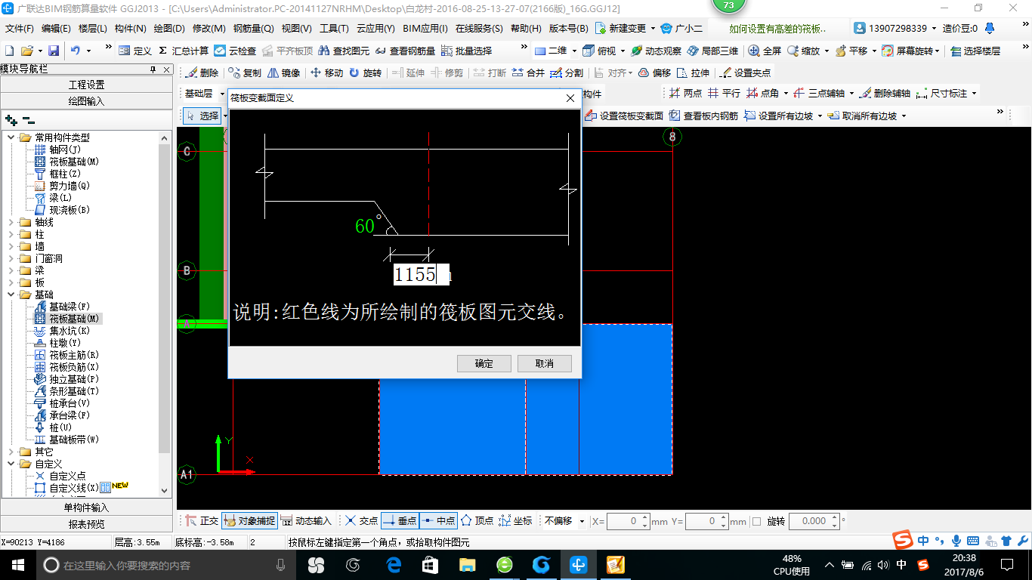Click 镜像 mirror tool
This screenshot has width=1032, height=580.
tap(284, 73)
